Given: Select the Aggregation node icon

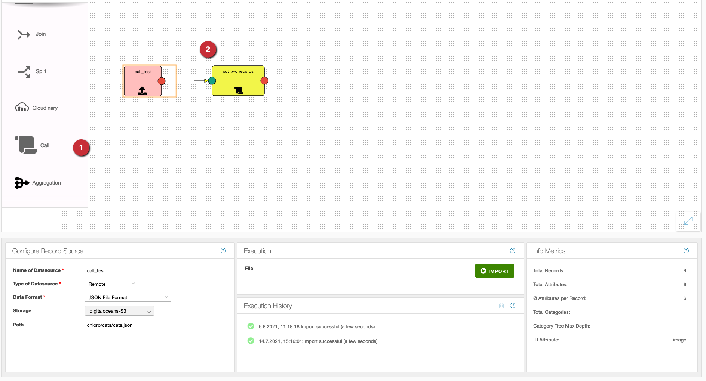Looking at the screenshot, I should point(22,183).
